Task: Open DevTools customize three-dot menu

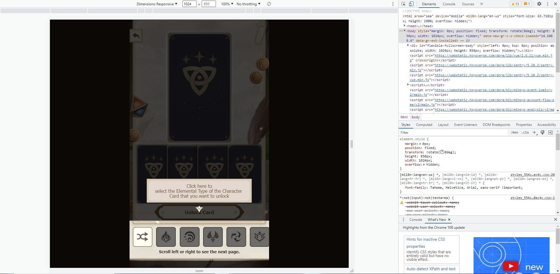Action: [x=547, y=4]
